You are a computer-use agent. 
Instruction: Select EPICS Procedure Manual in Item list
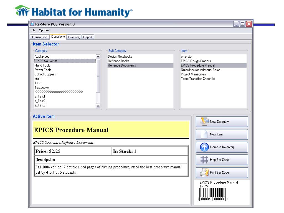tap(213, 65)
